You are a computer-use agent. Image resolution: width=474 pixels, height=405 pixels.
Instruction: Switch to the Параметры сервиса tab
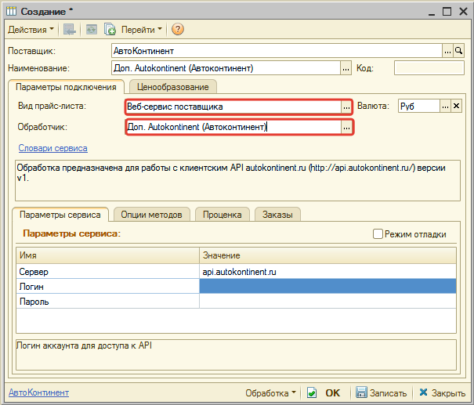pyautogui.click(x=60, y=215)
